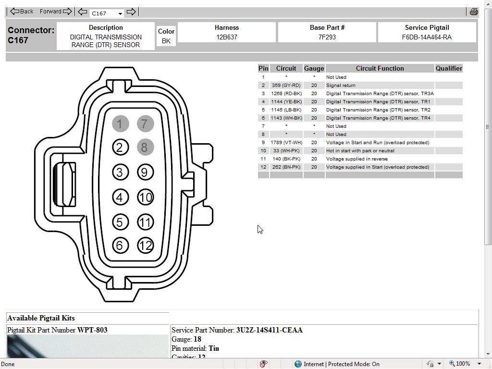
Task: Open the C167 connector dropdown list
Action: pyautogui.click(x=119, y=13)
